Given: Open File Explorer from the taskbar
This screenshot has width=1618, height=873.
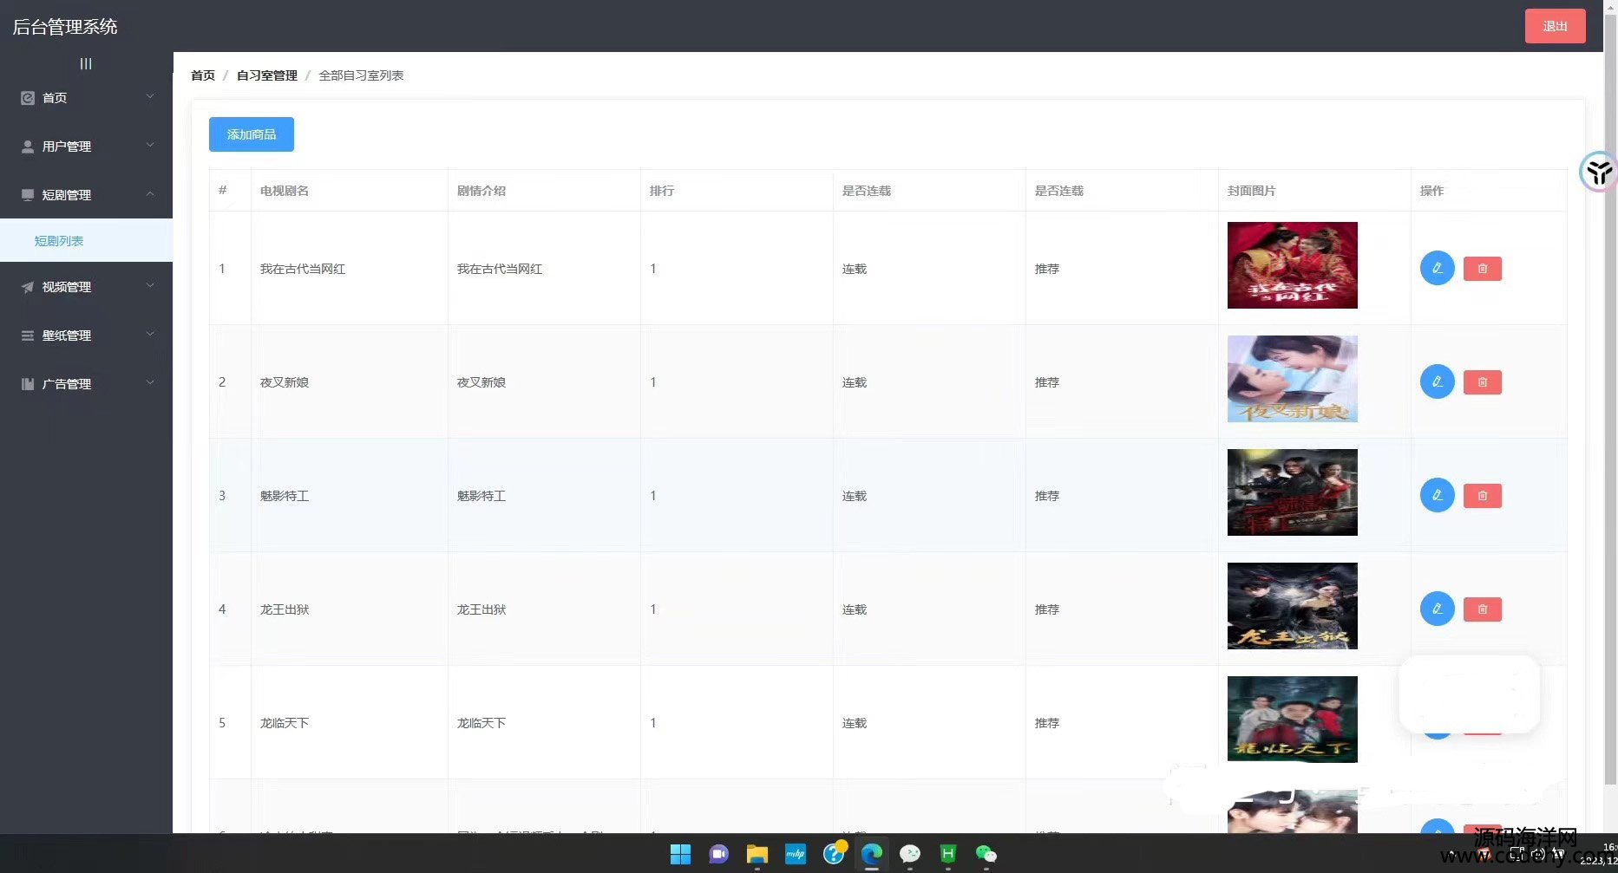Looking at the screenshot, I should point(757,854).
